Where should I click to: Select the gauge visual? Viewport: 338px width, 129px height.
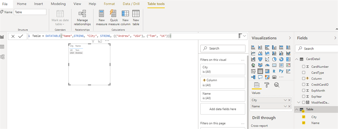point(267,65)
